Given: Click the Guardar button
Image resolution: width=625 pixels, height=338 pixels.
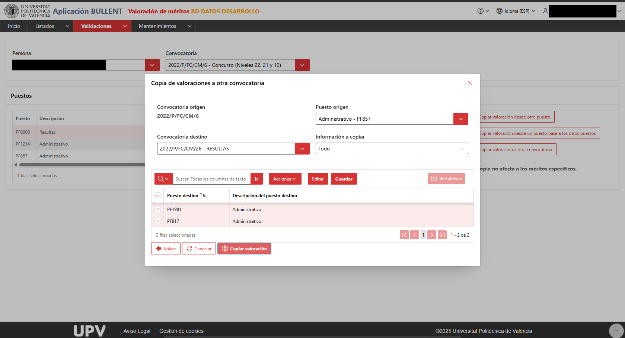Looking at the screenshot, I should pyautogui.click(x=344, y=179).
